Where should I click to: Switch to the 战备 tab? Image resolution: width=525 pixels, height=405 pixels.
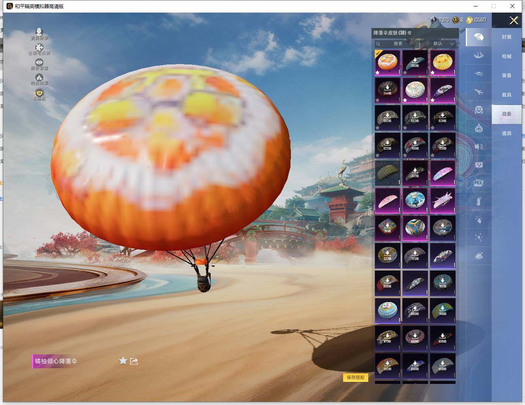tap(506, 114)
